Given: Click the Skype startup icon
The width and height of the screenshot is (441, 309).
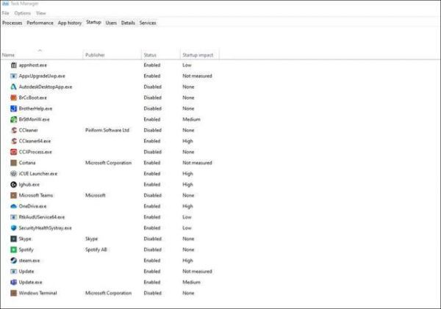Looking at the screenshot, I should 14,239.
